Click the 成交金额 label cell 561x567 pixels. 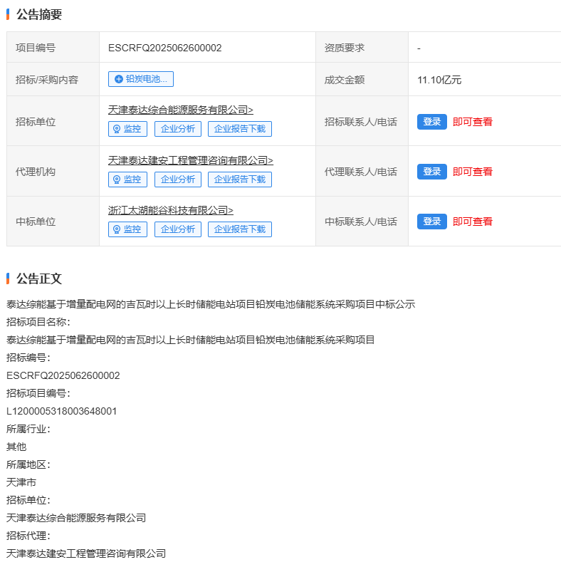(362, 79)
